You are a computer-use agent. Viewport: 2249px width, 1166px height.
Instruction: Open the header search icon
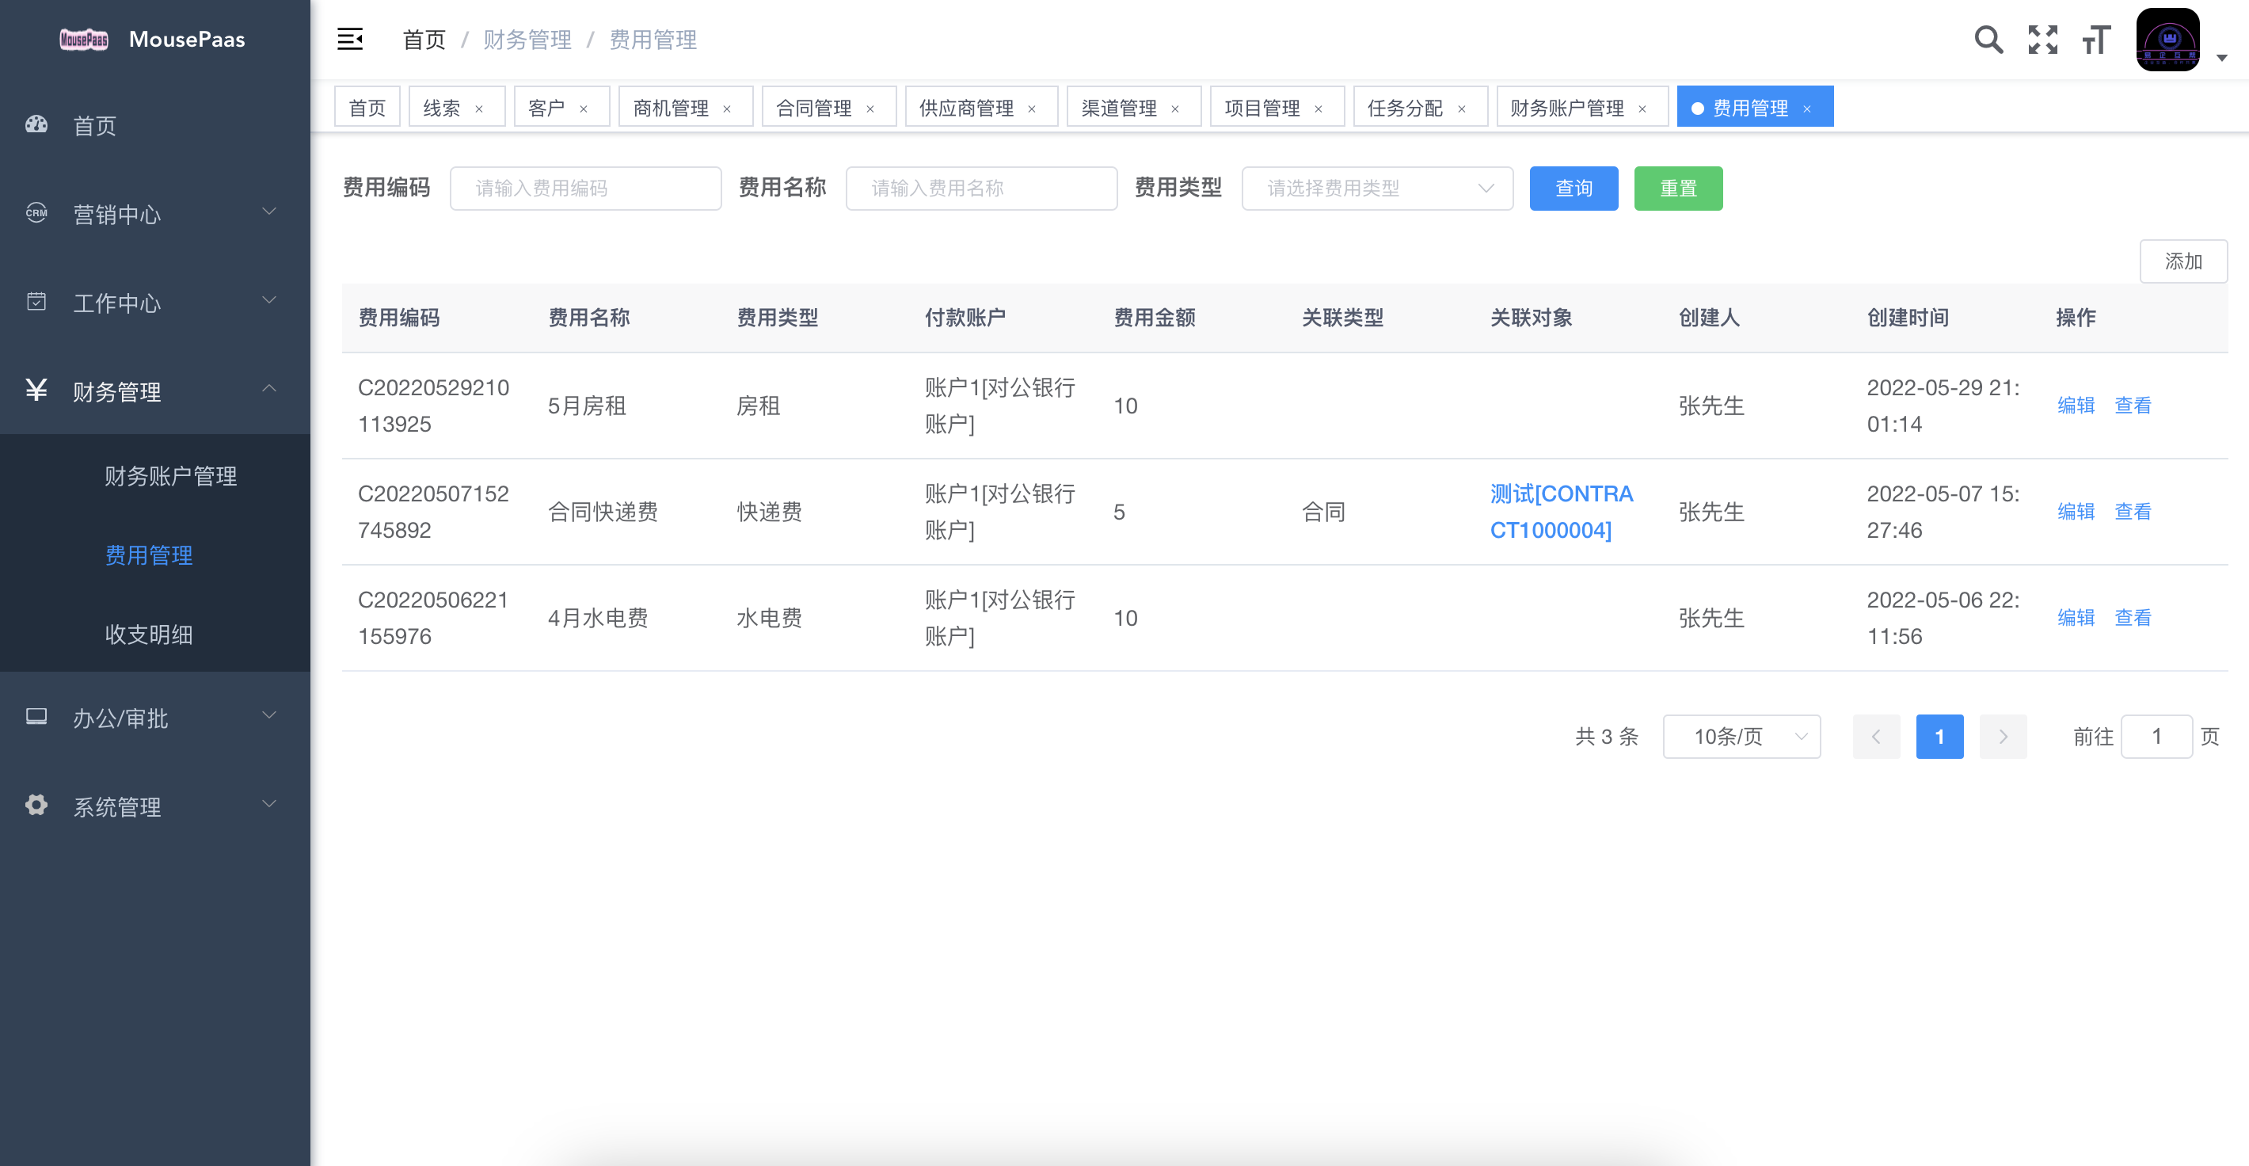pos(1988,40)
